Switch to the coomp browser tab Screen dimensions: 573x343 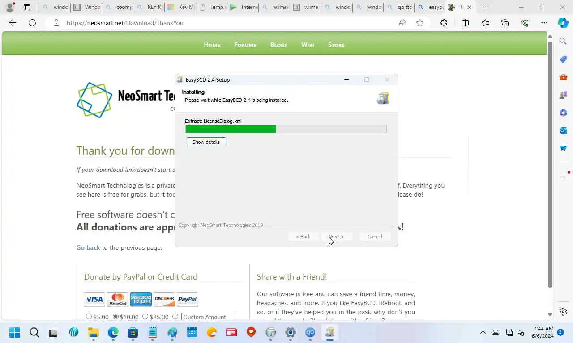click(x=119, y=7)
